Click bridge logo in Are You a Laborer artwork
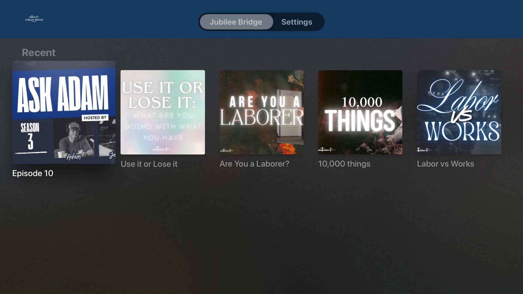This screenshot has width=523, height=294. [x=227, y=150]
